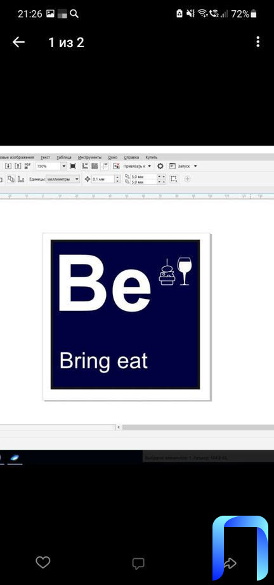Click the horizontal scrollbar below canvas
Viewport: 274px width, 585px height.
tap(198, 427)
